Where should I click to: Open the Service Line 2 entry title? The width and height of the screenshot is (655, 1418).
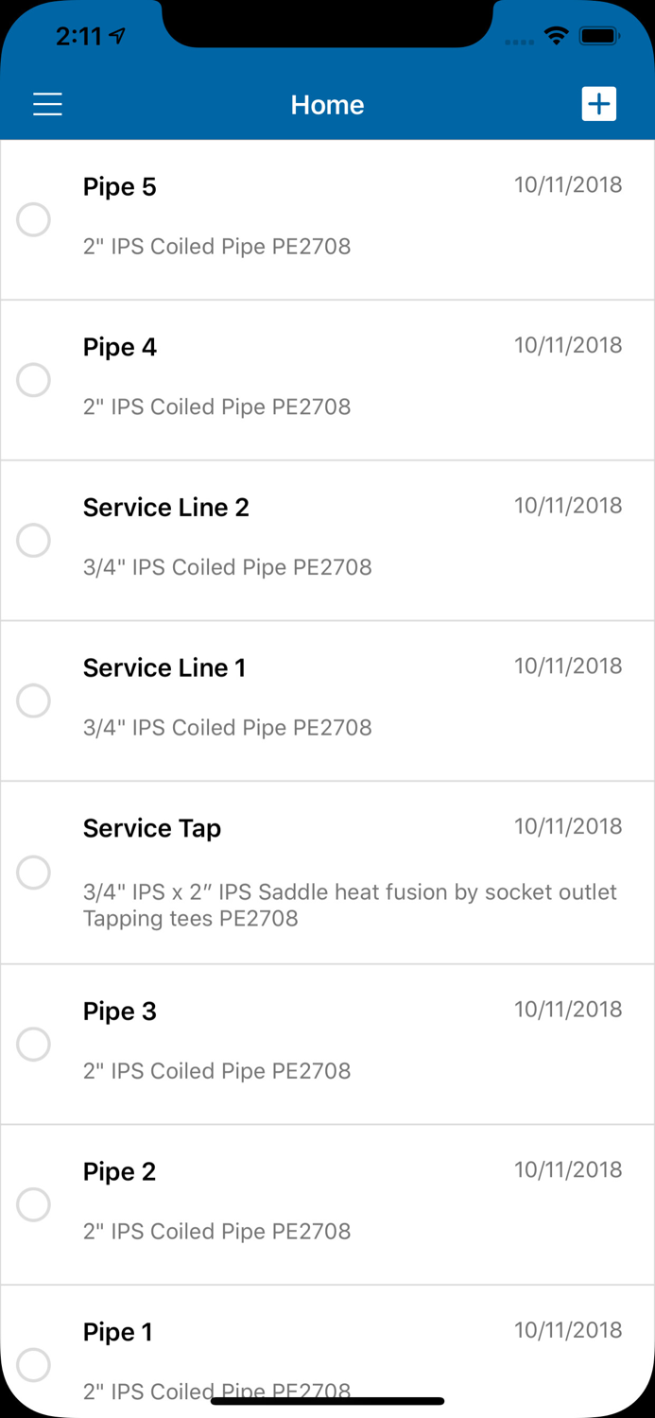[166, 508]
